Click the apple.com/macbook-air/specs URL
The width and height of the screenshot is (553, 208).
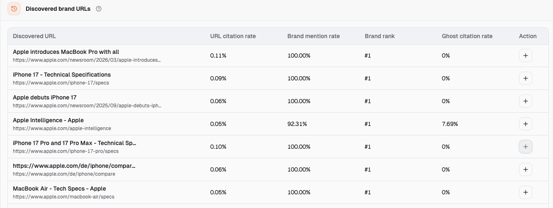point(63,197)
